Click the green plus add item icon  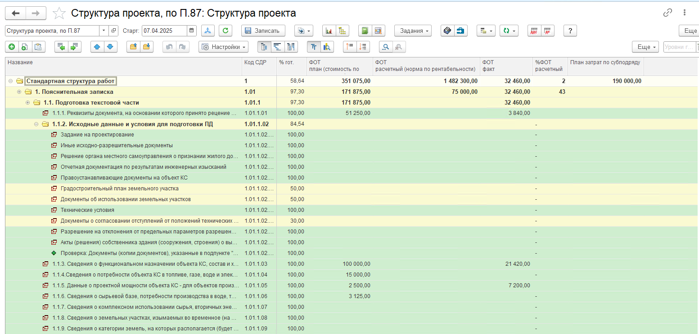click(12, 47)
